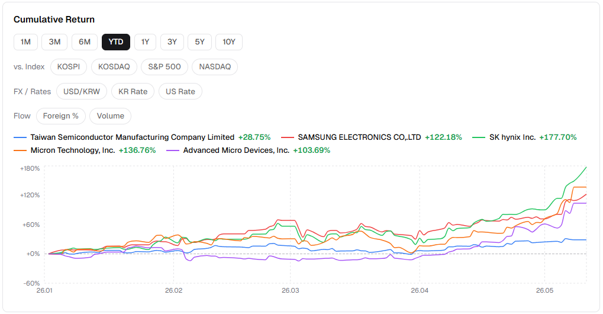Click the 26.01 x-axis label
This screenshot has width=603, height=314.
click(44, 290)
